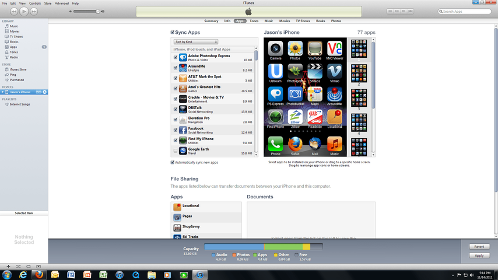This screenshot has width=498, height=280.
Task: Select home screen thumbnail 2
Action: tap(359, 73)
